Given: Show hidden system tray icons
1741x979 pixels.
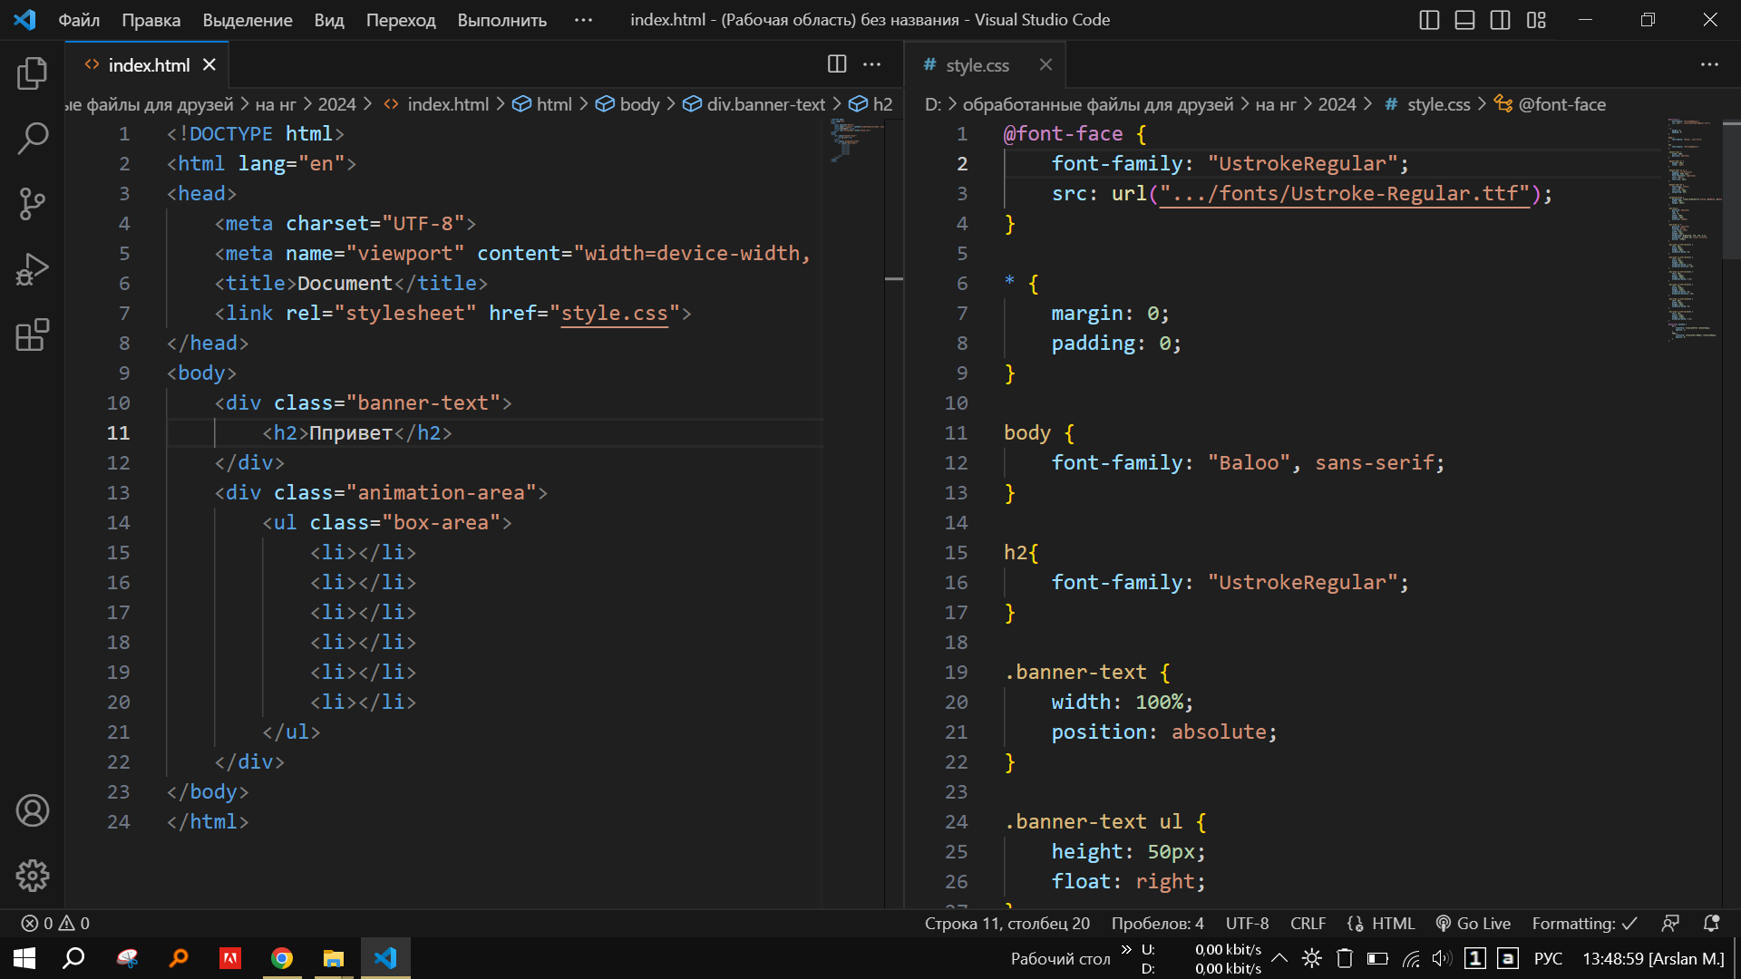Looking at the screenshot, I should click(1279, 958).
